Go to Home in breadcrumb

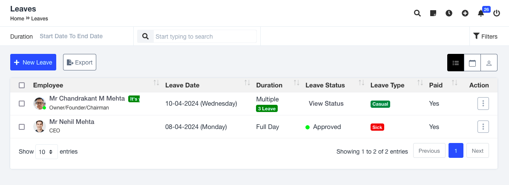click(17, 19)
